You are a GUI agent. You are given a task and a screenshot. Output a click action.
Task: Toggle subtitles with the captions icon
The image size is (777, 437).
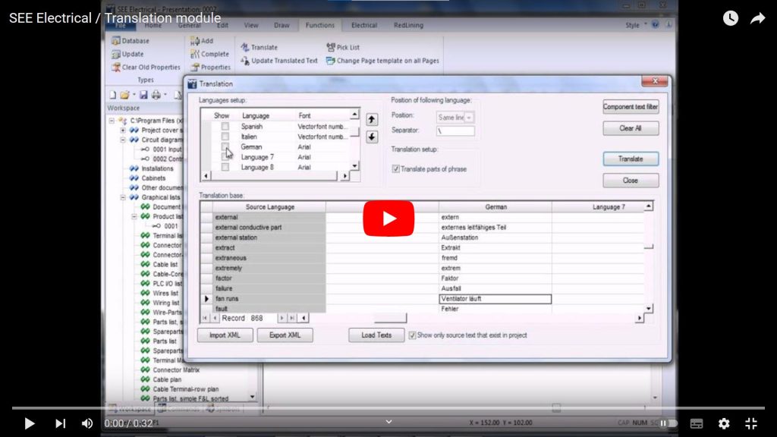[697, 423]
